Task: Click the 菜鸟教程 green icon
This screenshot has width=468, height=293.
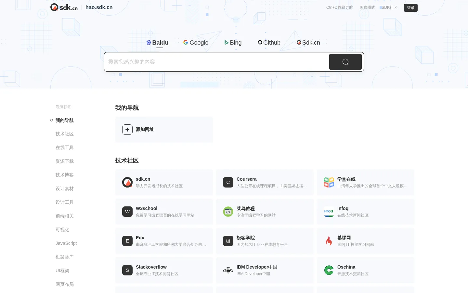Action: tap(228, 212)
